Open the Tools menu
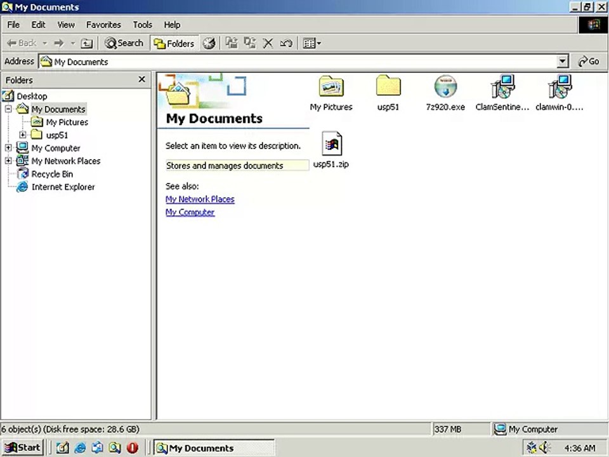The height and width of the screenshot is (457, 609). [143, 25]
